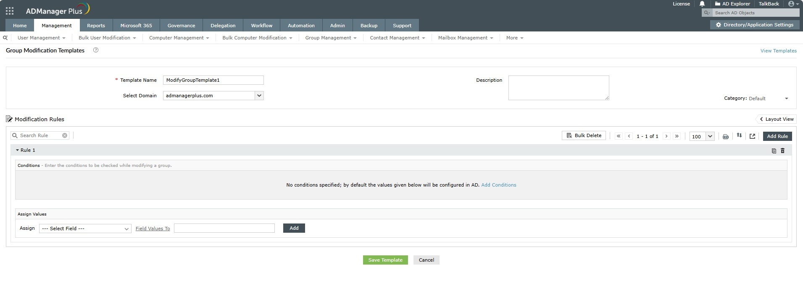The image size is (803, 304).
Task: Click the Add Conditions link
Action: tap(499, 185)
